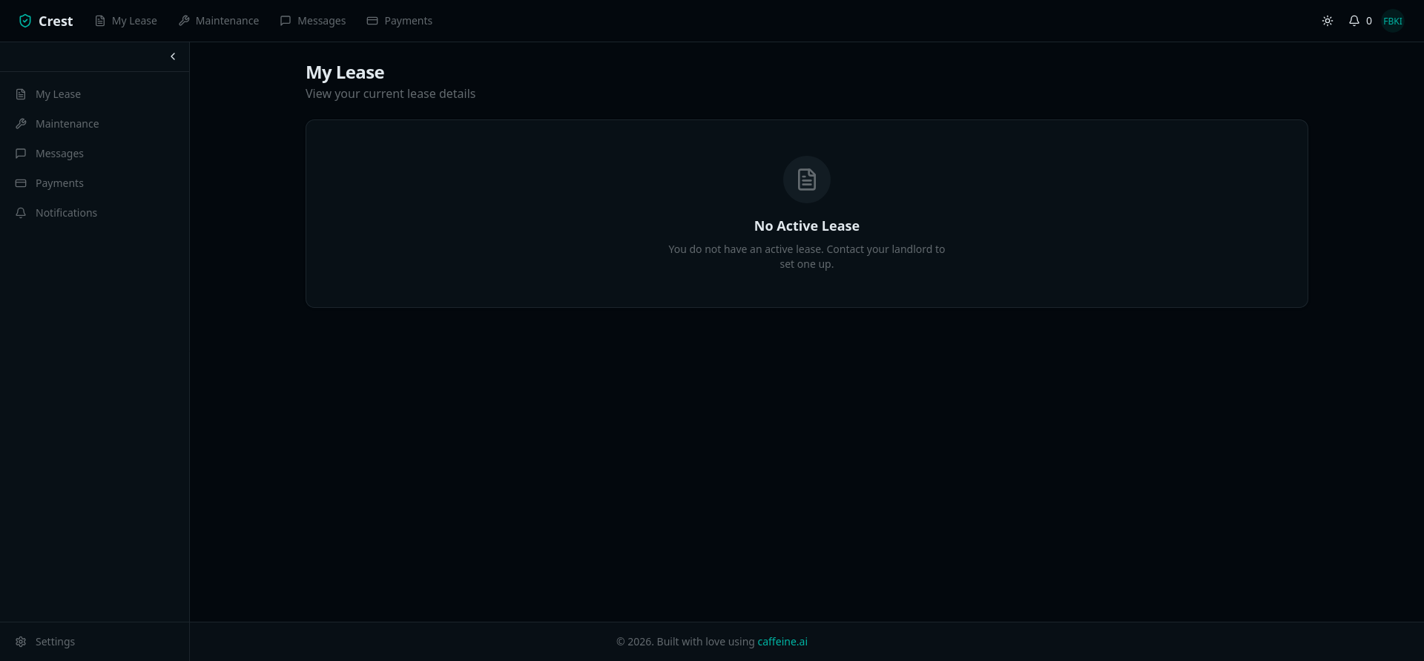The image size is (1424, 661).
Task: Click the sidebar Payments card icon
Action: (x=21, y=183)
